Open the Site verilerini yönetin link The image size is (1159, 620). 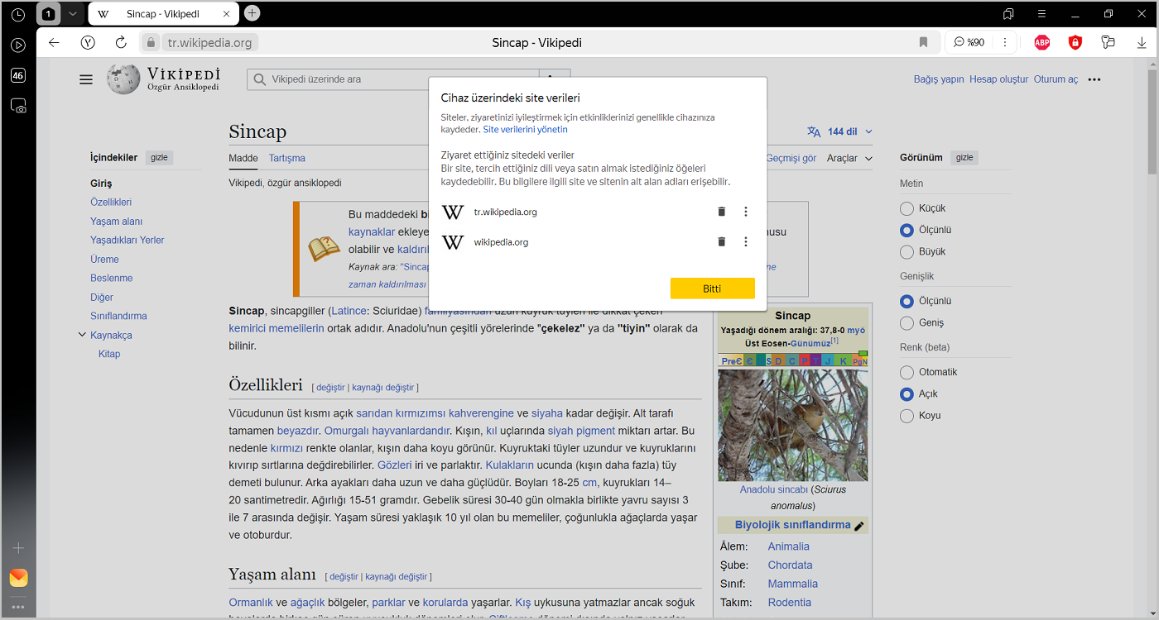(525, 129)
